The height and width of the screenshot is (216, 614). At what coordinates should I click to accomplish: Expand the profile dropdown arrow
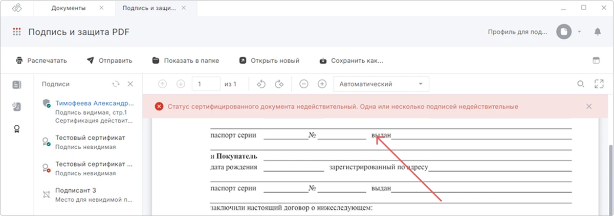click(x=579, y=32)
